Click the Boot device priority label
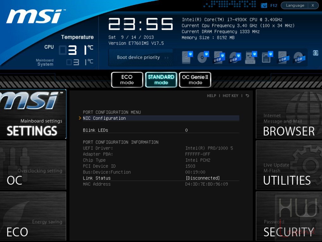The width and height of the screenshot is (322, 242). [138, 57]
